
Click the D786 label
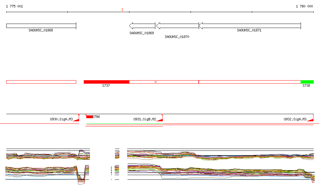[x=96, y=117]
